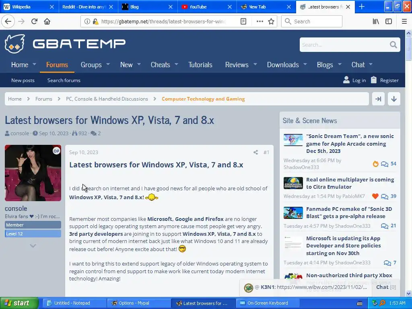Jump to page bottom arrow button
This screenshot has width=412, height=309.
[x=393, y=99]
